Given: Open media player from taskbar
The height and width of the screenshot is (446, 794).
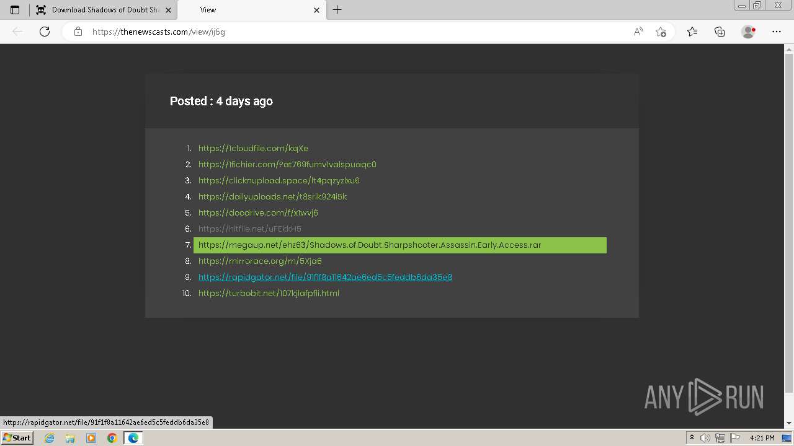Looking at the screenshot, I should [91, 438].
